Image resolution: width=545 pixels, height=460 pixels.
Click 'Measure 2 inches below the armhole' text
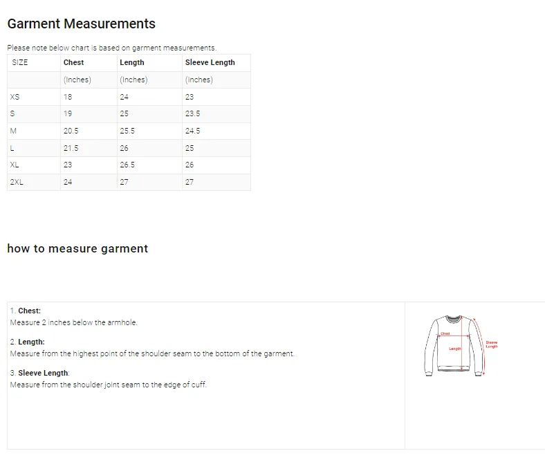[x=73, y=322]
